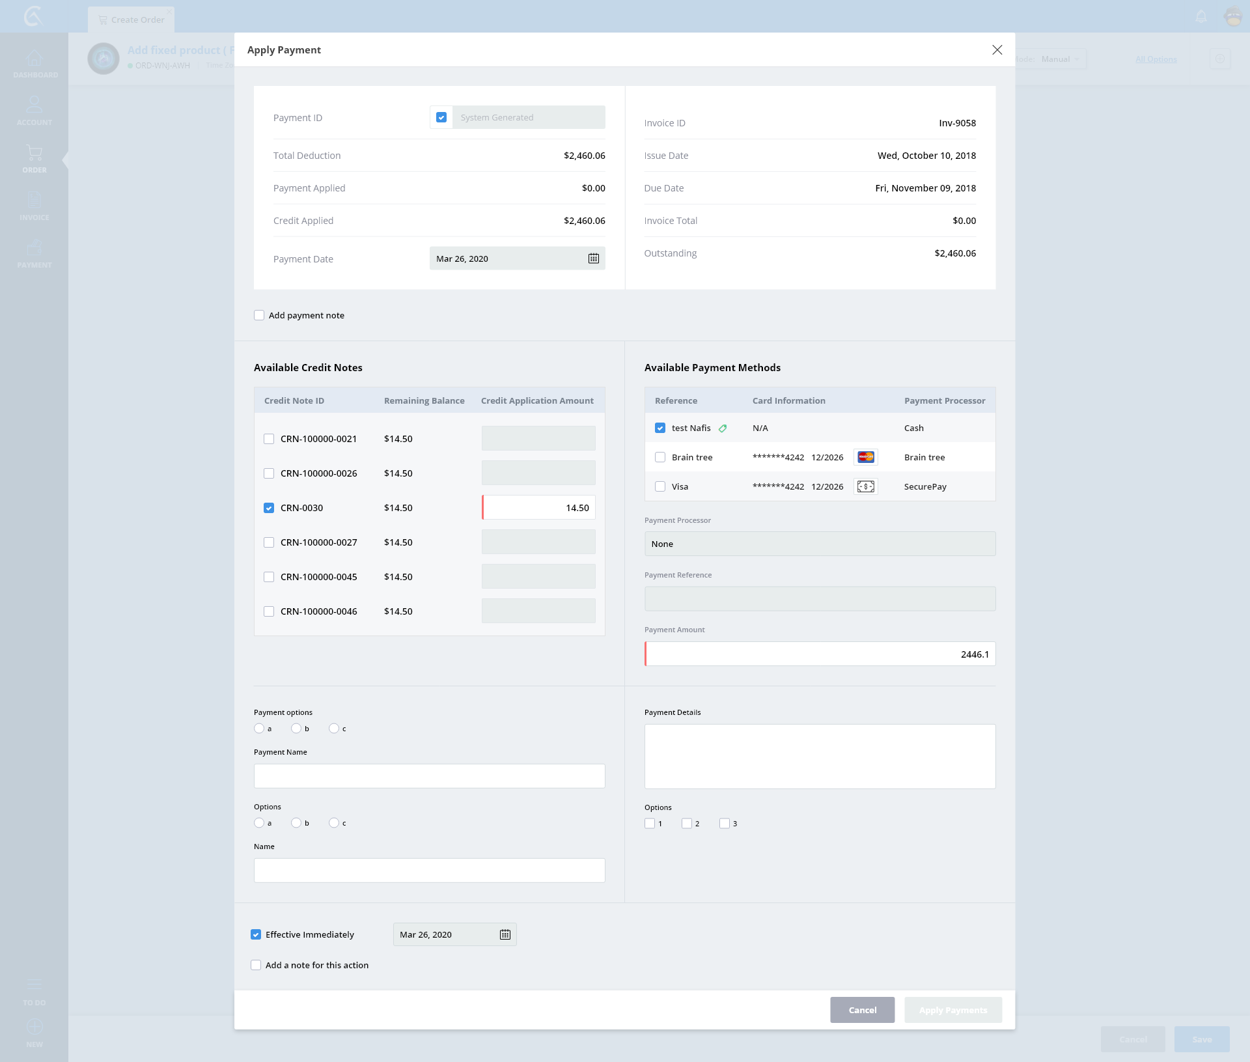Open Payment Date calendar picker icon
The width and height of the screenshot is (1250, 1062).
[x=593, y=259]
